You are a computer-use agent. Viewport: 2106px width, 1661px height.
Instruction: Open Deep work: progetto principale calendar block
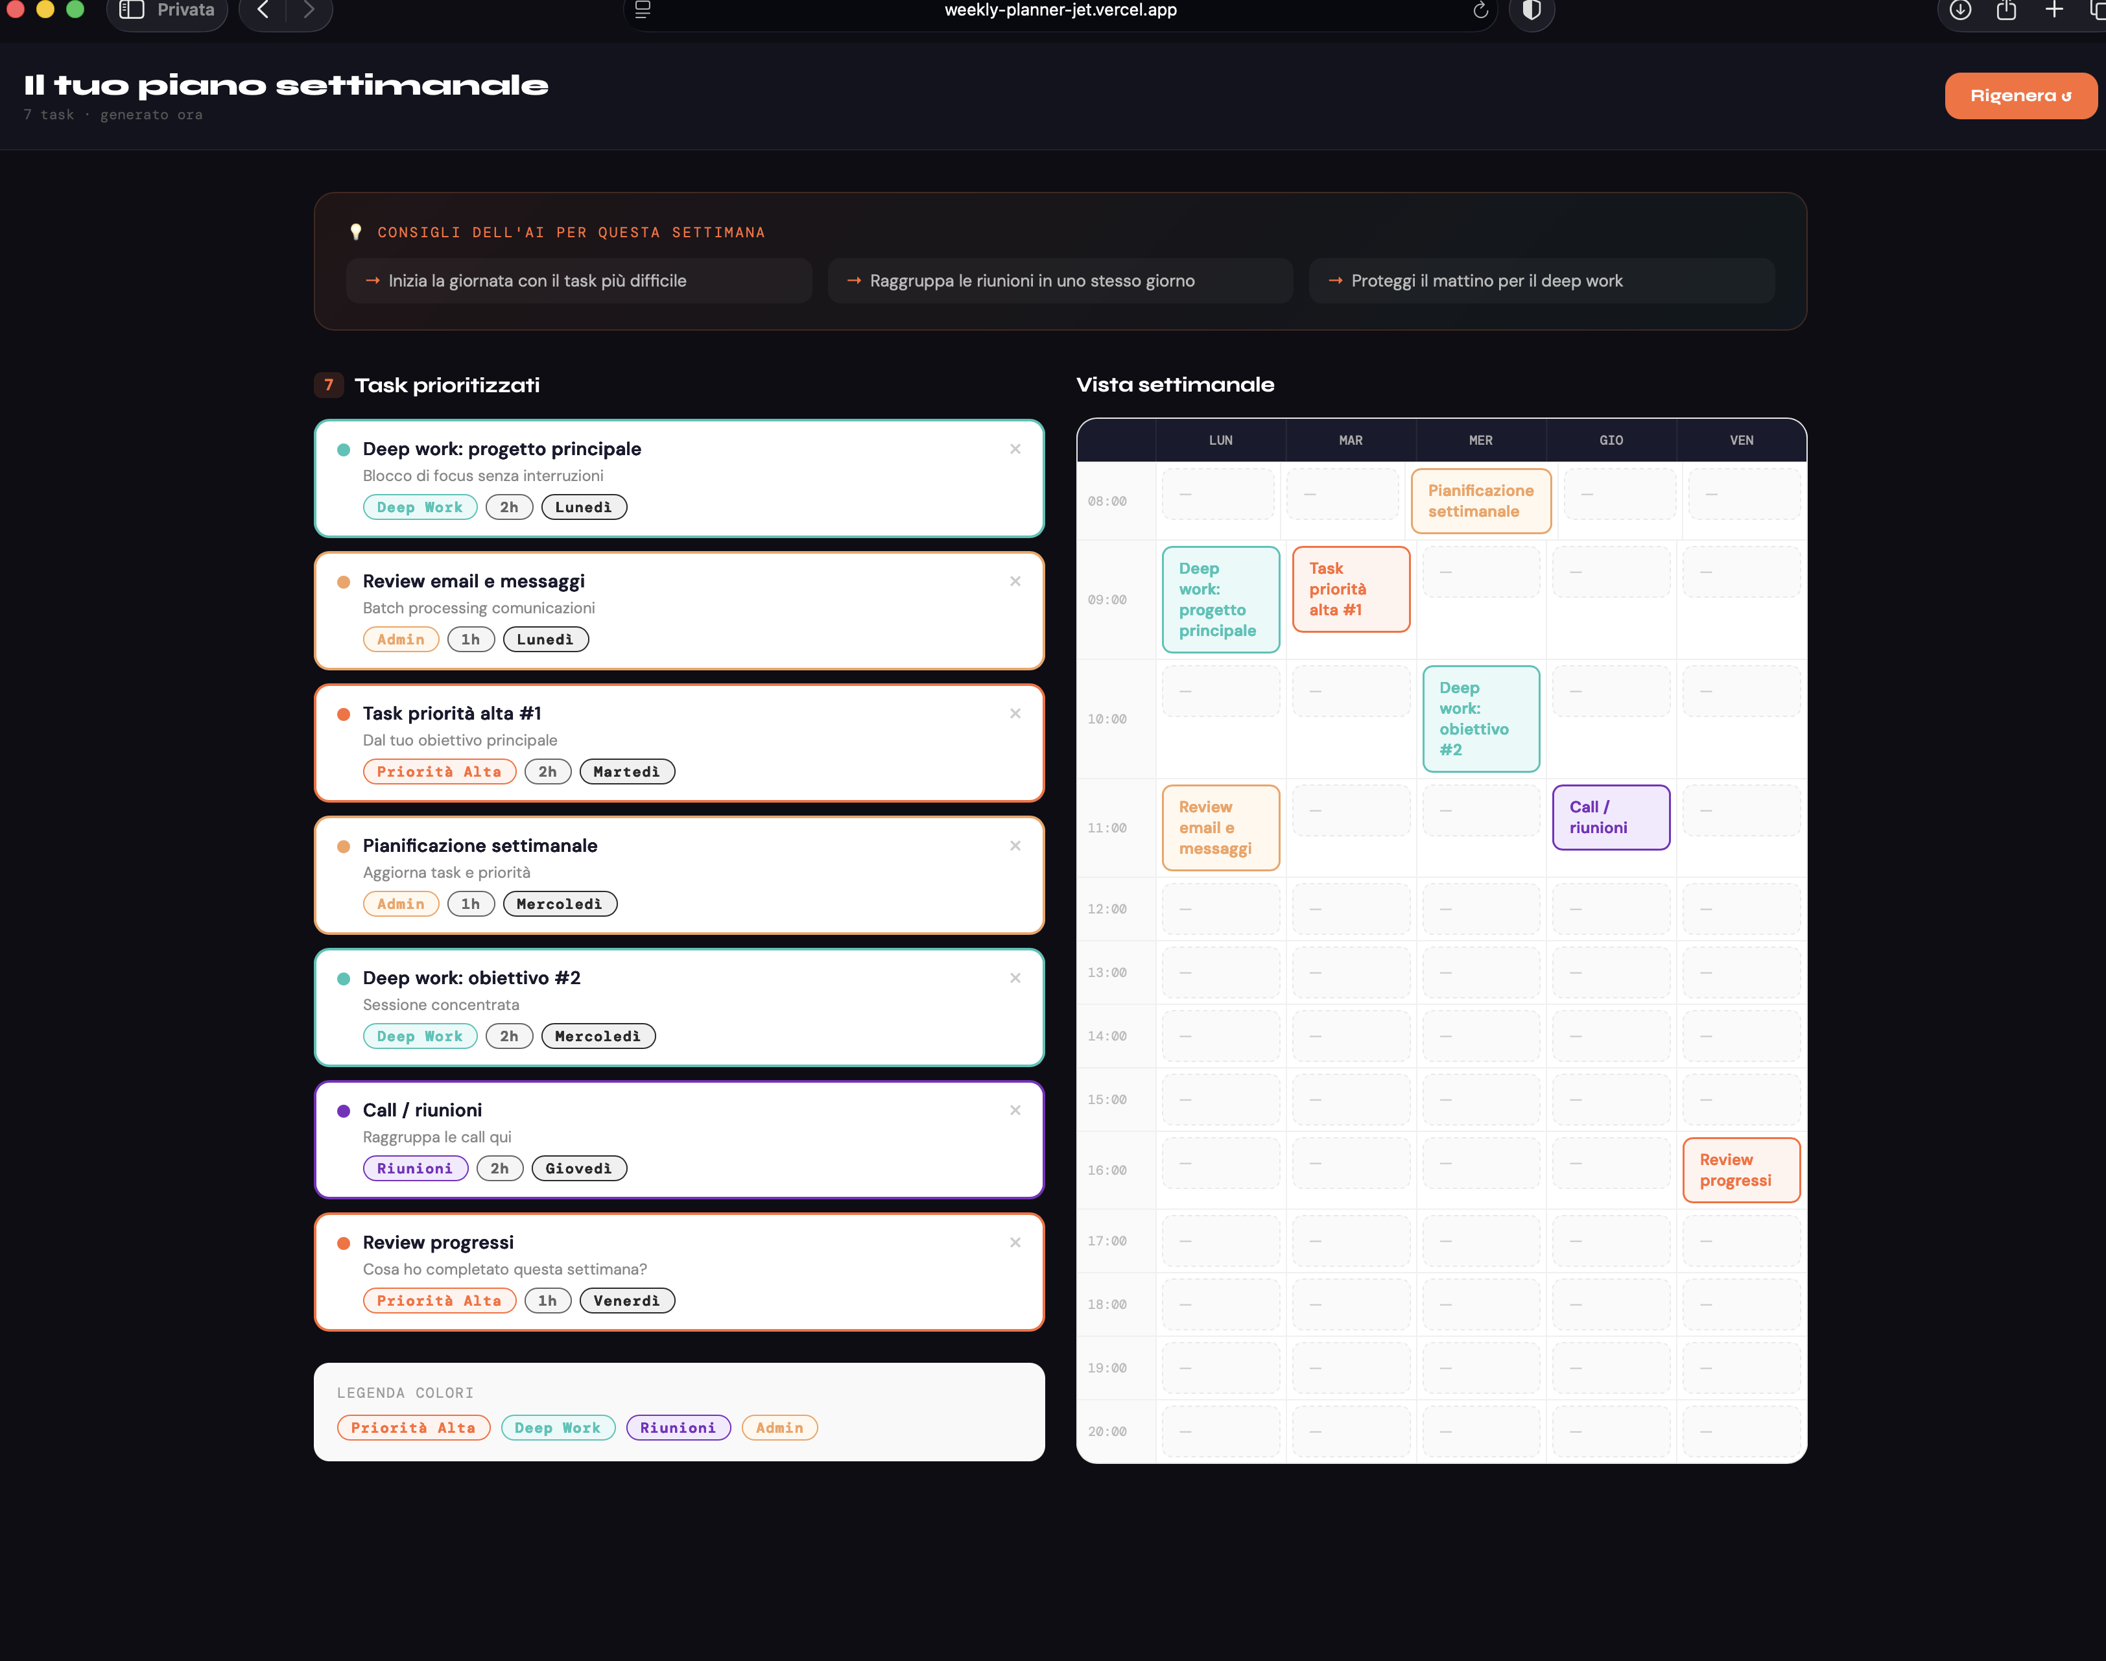pos(1221,599)
